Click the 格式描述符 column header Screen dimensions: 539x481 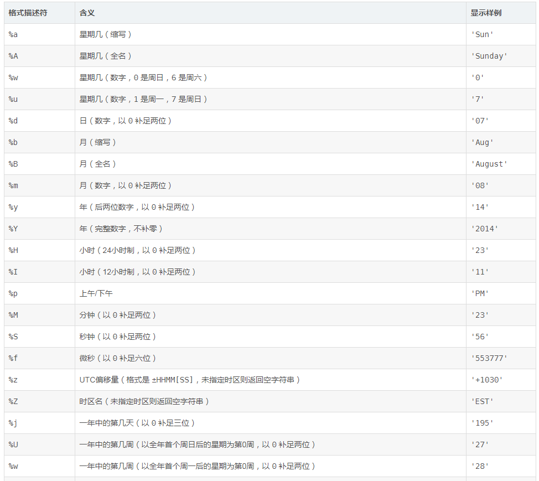click(x=28, y=13)
